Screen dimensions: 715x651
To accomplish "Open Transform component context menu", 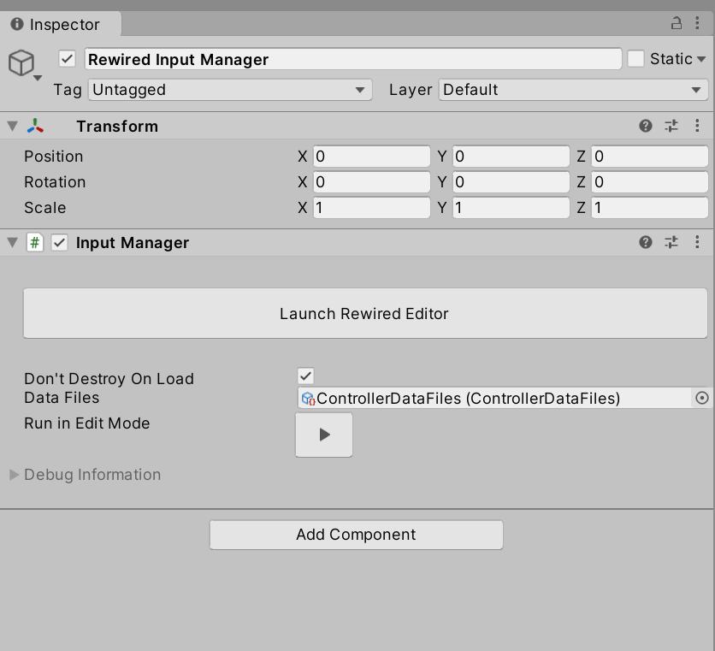I will coord(697,126).
